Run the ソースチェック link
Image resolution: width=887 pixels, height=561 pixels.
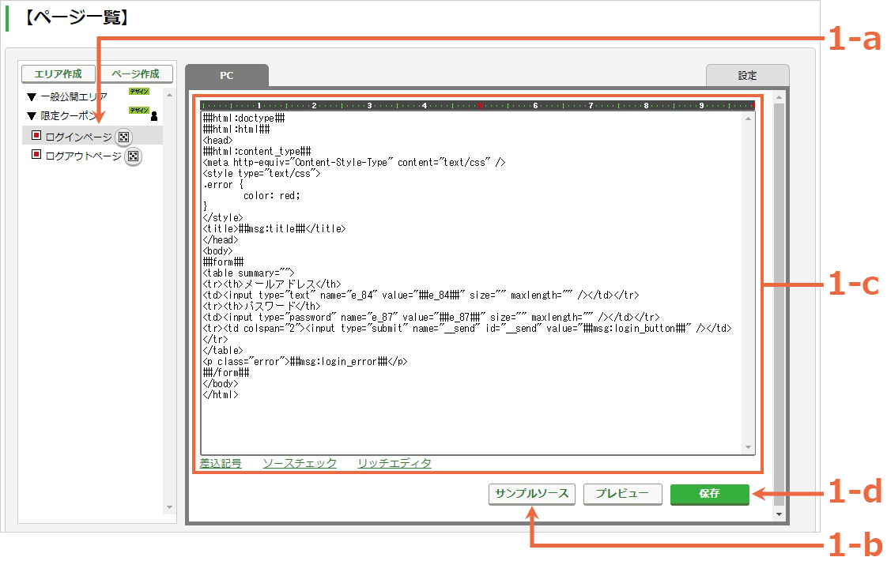[300, 463]
